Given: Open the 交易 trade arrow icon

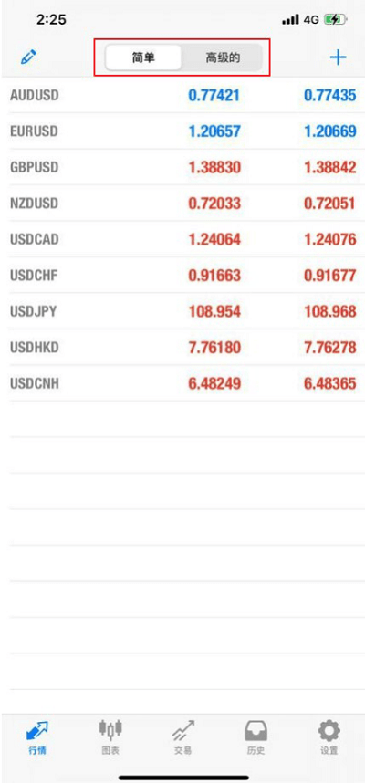Looking at the screenshot, I should 183,731.
